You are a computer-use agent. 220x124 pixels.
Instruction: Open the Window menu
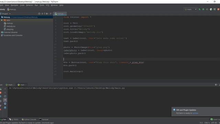coord(54,5)
